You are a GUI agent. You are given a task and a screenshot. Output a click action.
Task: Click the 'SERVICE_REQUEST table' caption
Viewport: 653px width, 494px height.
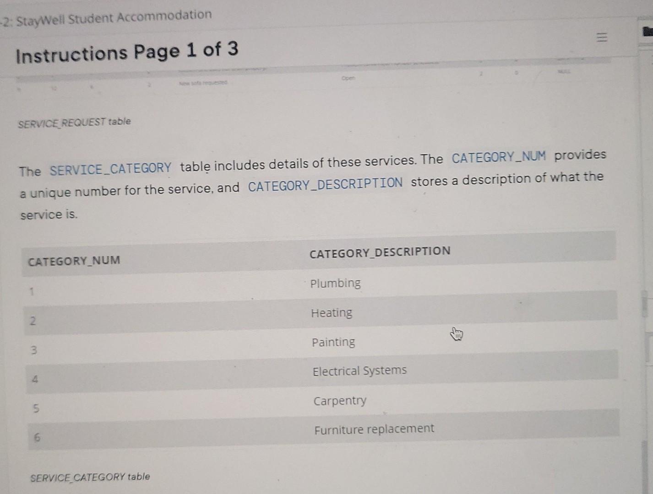pos(74,122)
